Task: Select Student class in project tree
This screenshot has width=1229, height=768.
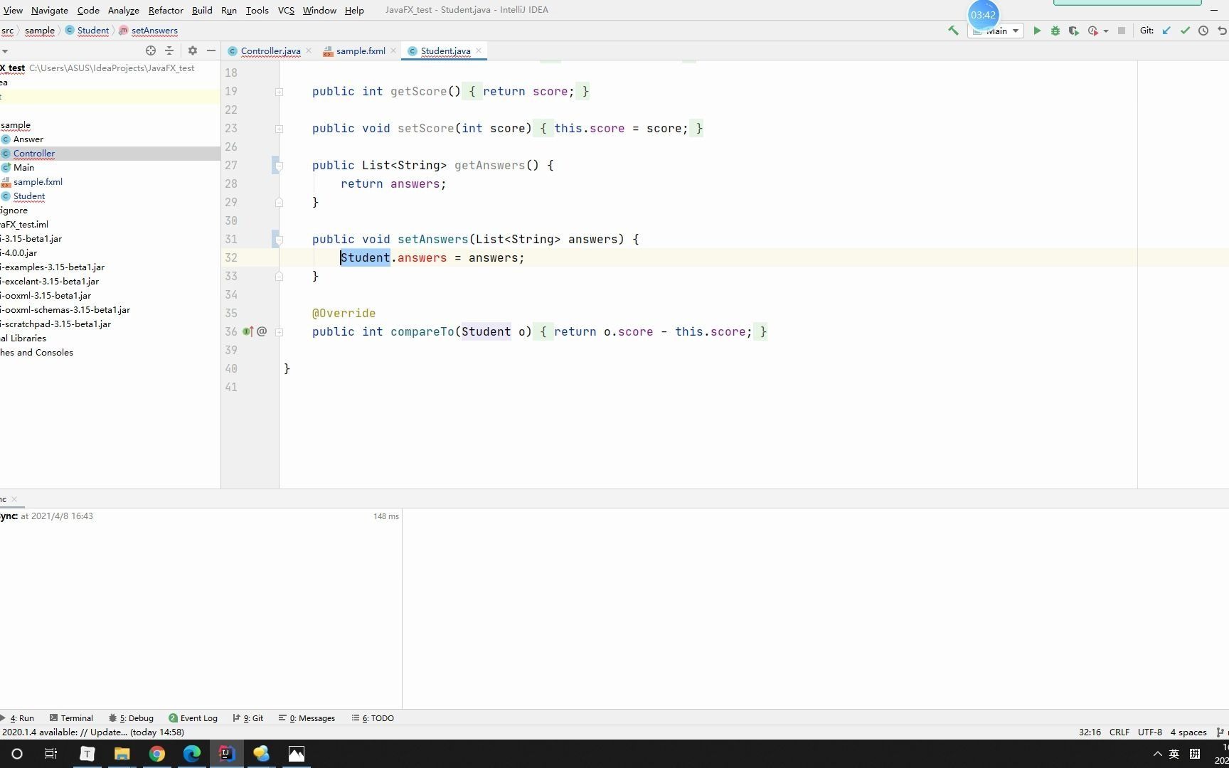Action: (29, 196)
